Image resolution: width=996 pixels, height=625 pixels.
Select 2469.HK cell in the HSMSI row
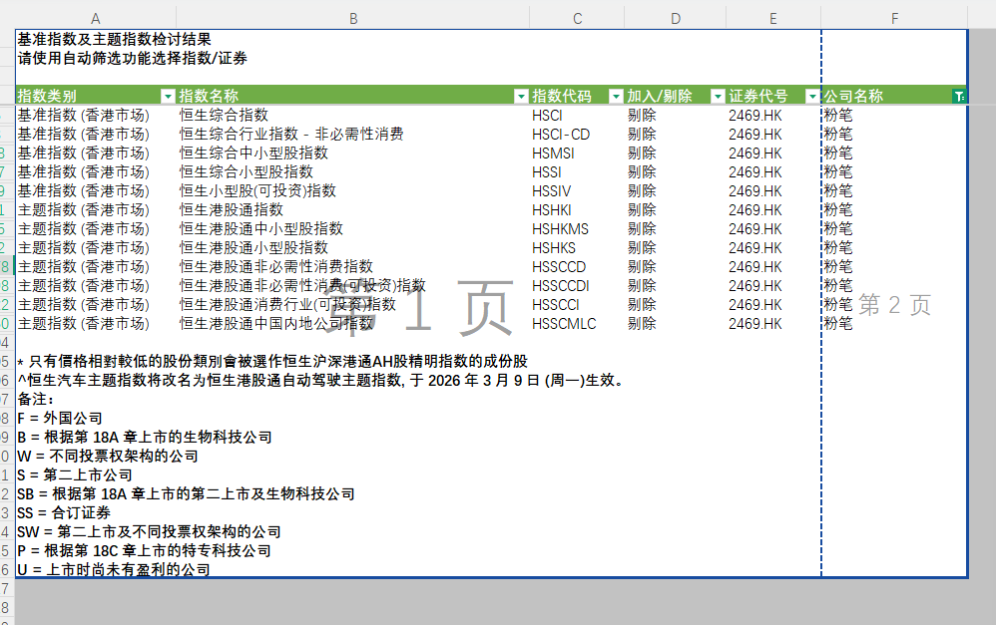coord(755,154)
